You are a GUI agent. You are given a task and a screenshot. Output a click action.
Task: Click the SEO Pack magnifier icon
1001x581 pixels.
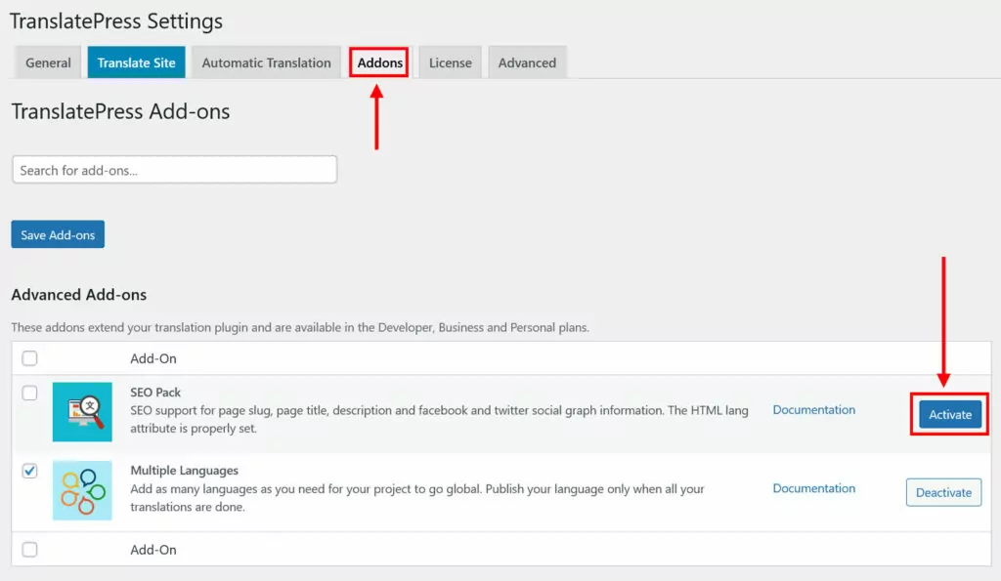click(x=82, y=412)
